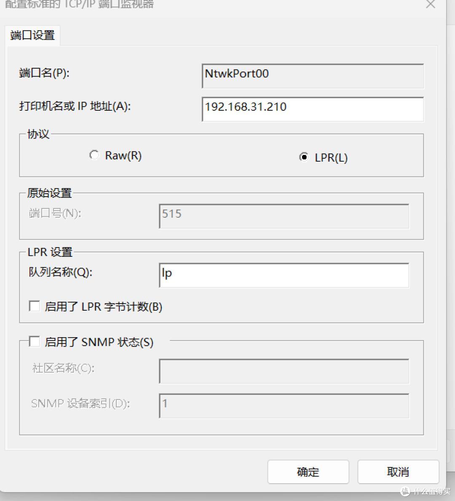The height and width of the screenshot is (501, 455).
Task: Click the 端口名(P) label
Action: 44,73
